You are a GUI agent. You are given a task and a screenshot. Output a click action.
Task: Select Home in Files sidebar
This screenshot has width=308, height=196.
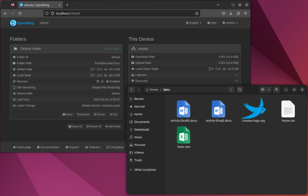click(x=146, y=114)
